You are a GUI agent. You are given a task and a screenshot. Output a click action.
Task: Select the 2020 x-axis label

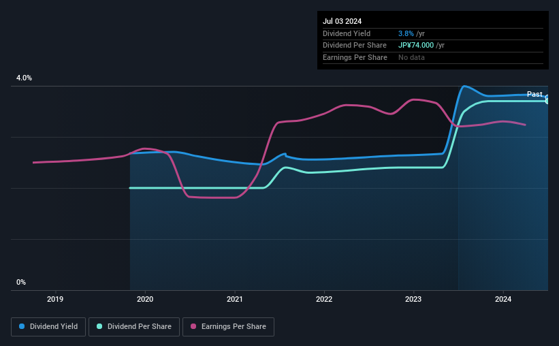tap(145, 299)
